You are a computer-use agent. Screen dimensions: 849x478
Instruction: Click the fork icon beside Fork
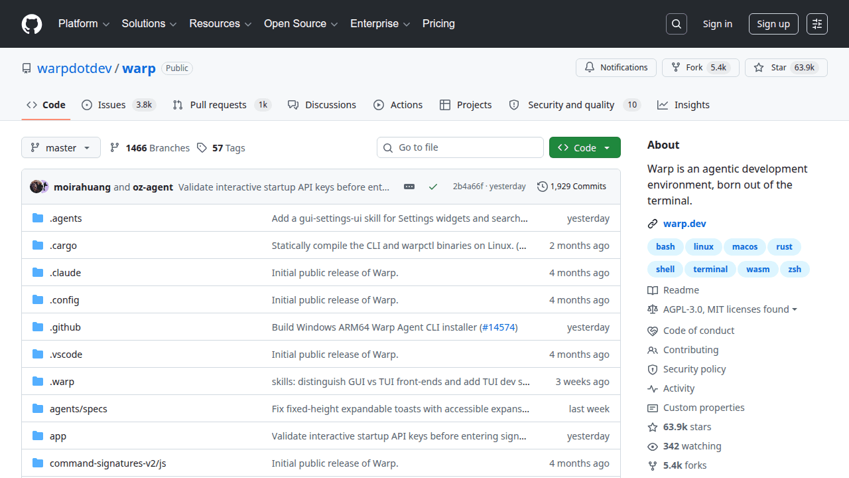(676, 68)
